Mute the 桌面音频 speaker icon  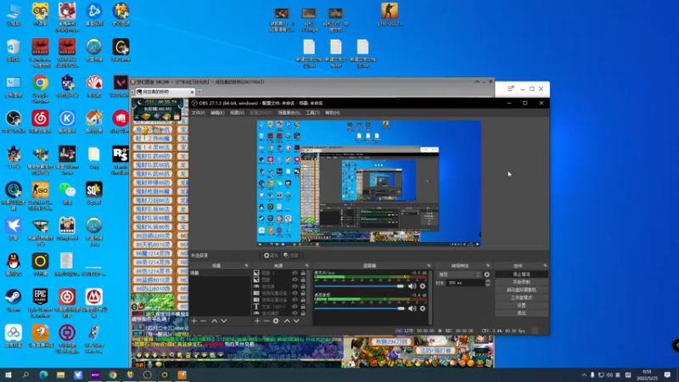pyautogui.click(x=412, y=308)
